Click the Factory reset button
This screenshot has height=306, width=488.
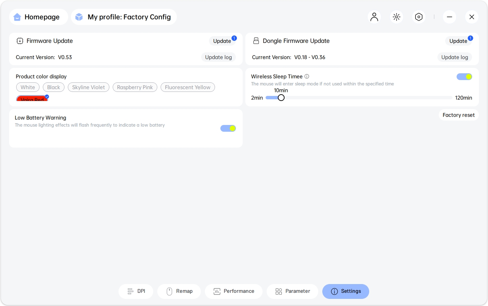pyautogui.click(x=458, y=115)
